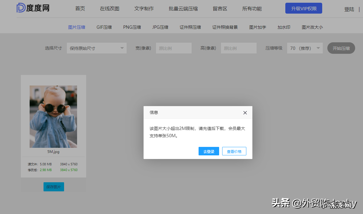This screenshot has height=214, width=363.
Task: Click the 升级VIP权限 button
Action: pos(303,8)
